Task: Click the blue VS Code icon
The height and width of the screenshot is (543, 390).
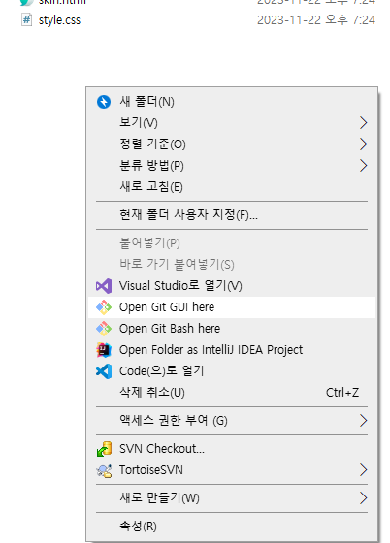Action: 104,371
